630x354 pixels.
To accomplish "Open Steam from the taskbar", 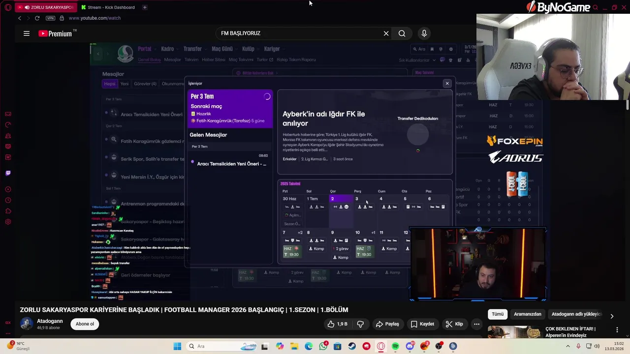I will pyautogui.click(x=352, y=346).
